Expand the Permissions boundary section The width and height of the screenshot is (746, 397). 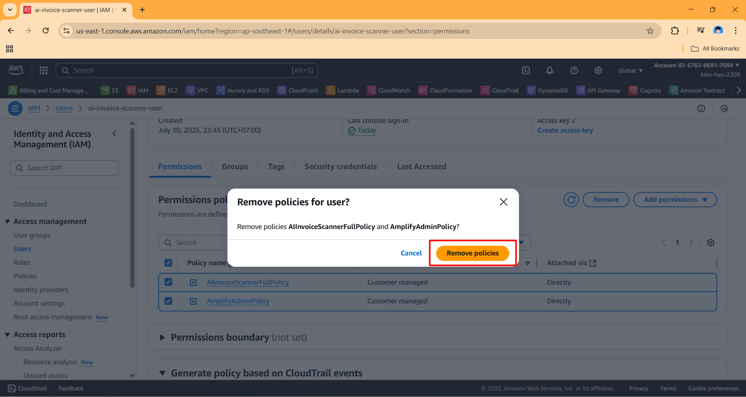162,337
